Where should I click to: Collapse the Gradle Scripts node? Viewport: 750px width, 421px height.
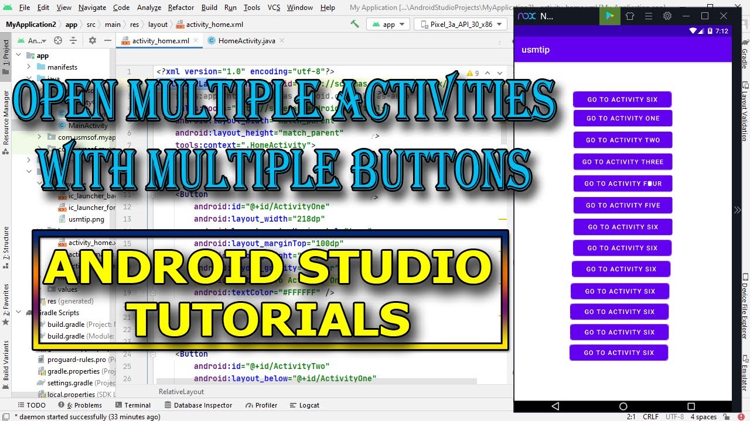pyautogui.click(x=19, y=313)
